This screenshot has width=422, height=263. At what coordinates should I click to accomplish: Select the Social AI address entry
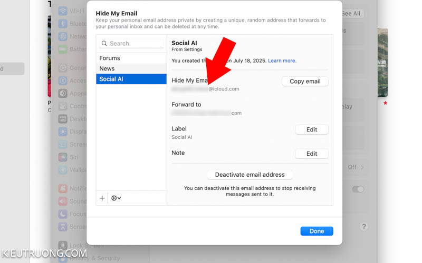click(131, 79)
